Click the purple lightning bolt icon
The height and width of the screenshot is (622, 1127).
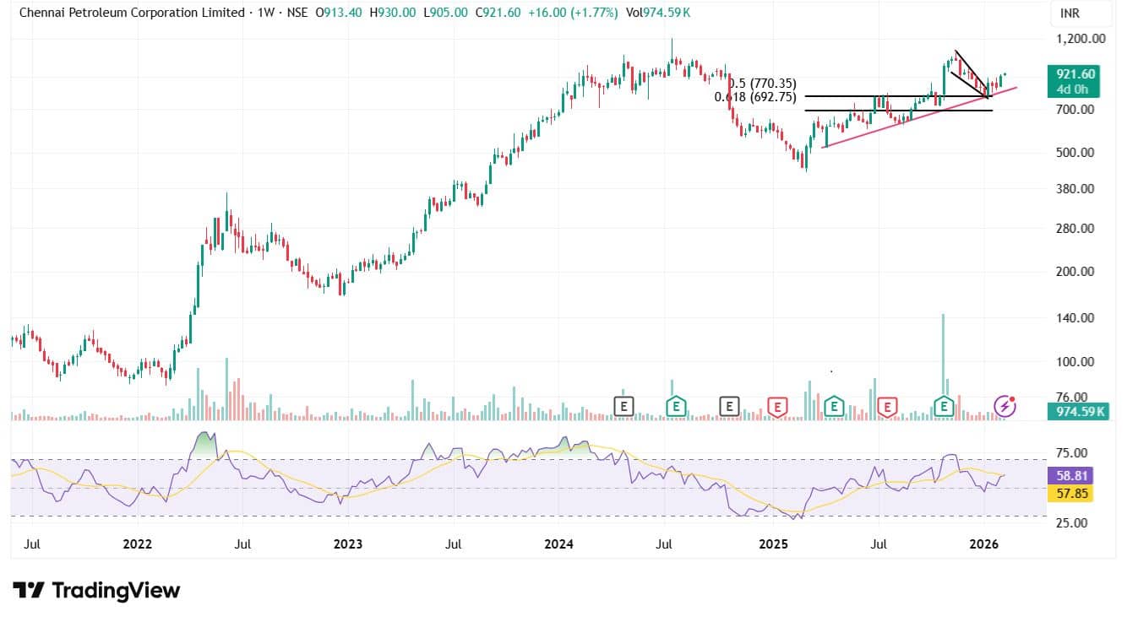1004,406
